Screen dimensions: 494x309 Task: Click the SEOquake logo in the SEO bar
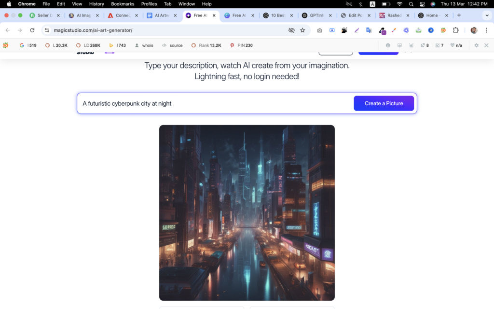coord(6,45)
